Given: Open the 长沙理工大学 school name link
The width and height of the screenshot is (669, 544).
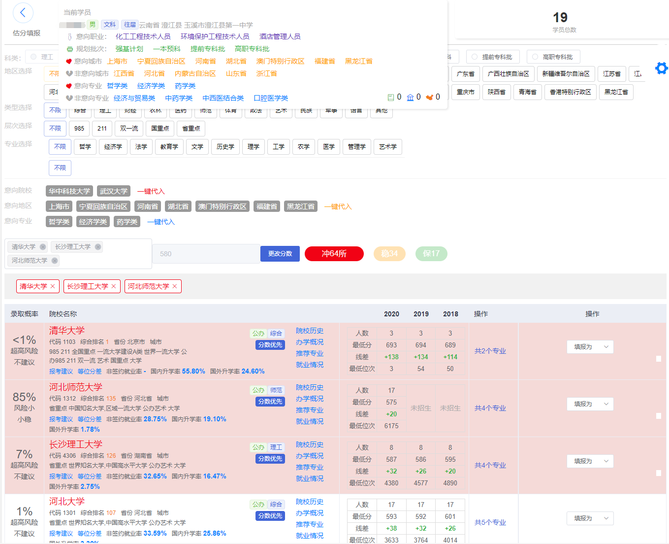Looking at the screenshot, I should tap(76, 444).
